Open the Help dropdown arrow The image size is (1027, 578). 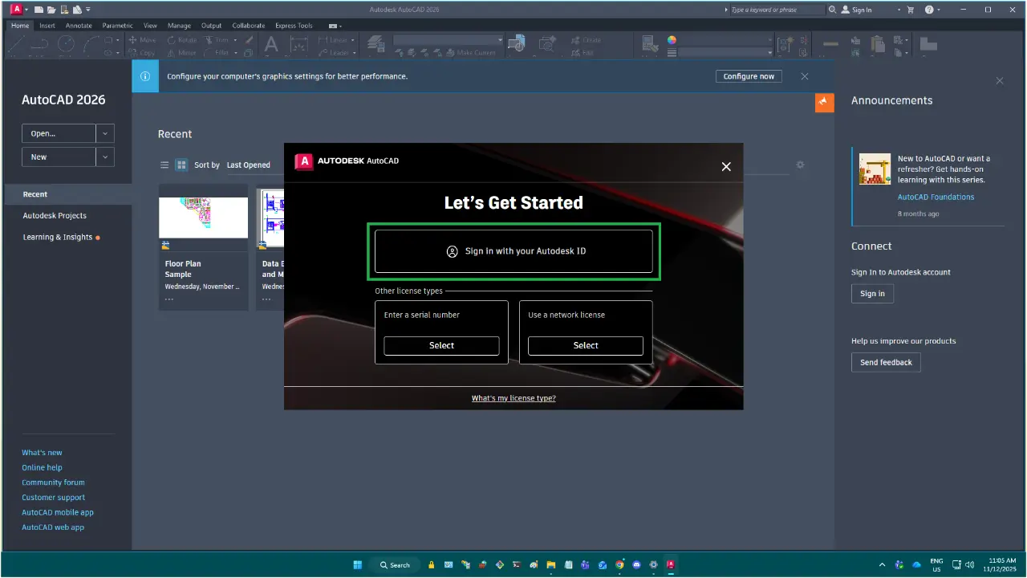tap(939, 10)
